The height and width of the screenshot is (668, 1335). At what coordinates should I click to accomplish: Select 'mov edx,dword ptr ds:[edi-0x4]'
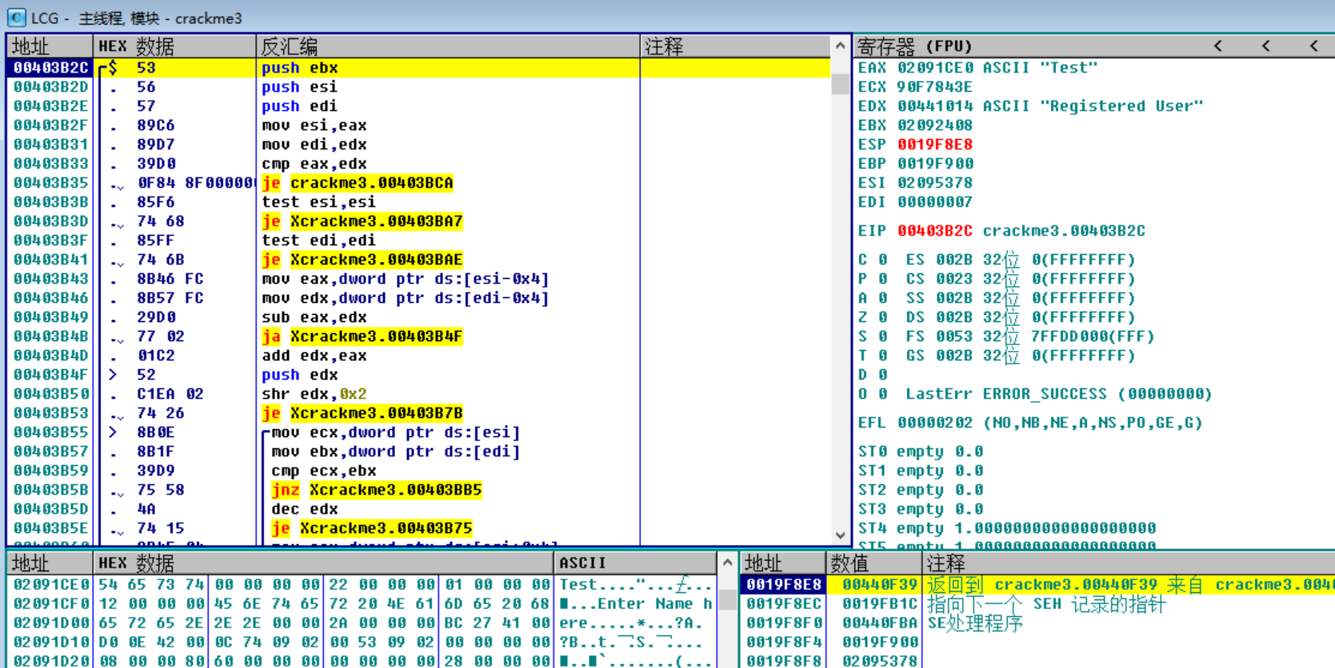coord(405,298)
